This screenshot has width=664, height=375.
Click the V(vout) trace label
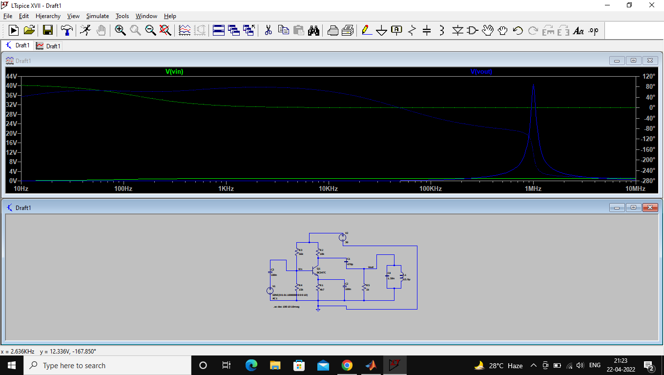point(481,72)
